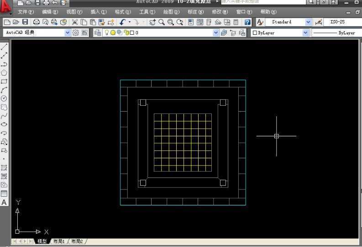Open the Layer Properties Manager icon
This screenshot has width=362, height=247.
[98, 33]
